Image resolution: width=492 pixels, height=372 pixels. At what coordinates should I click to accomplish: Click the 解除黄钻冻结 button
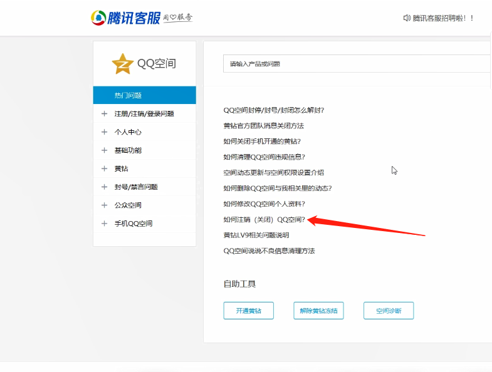318,311
